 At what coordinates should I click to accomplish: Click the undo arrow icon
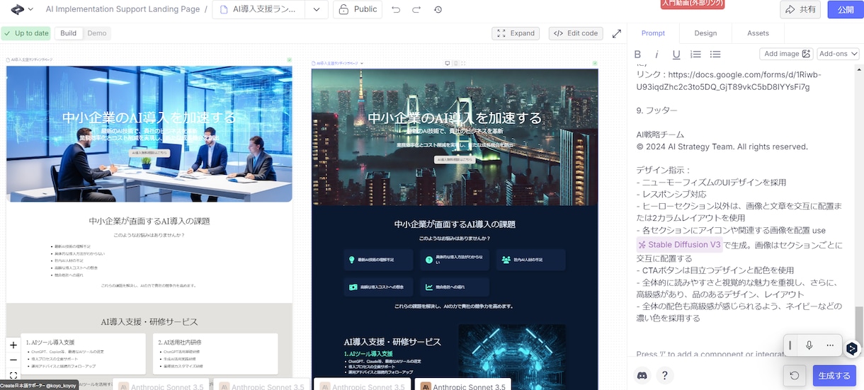coord(395,10)
